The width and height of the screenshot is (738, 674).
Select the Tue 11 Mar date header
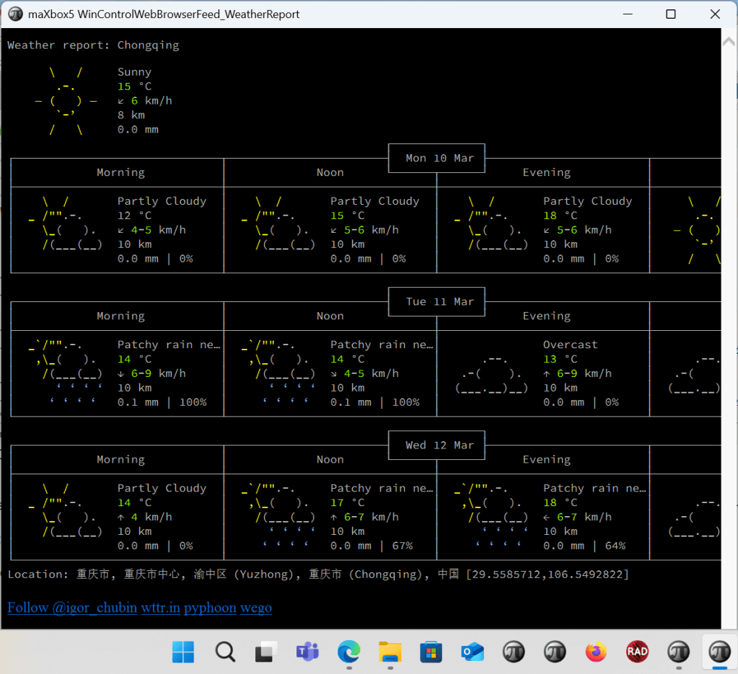coord(436,302)
